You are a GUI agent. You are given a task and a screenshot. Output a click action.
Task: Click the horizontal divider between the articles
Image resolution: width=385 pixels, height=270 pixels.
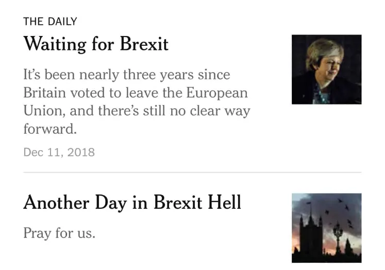[192, 172]
